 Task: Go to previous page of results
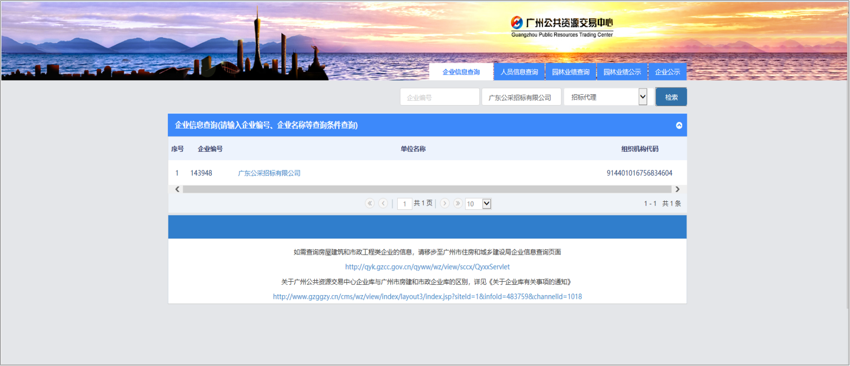click(x=383, y=203)
